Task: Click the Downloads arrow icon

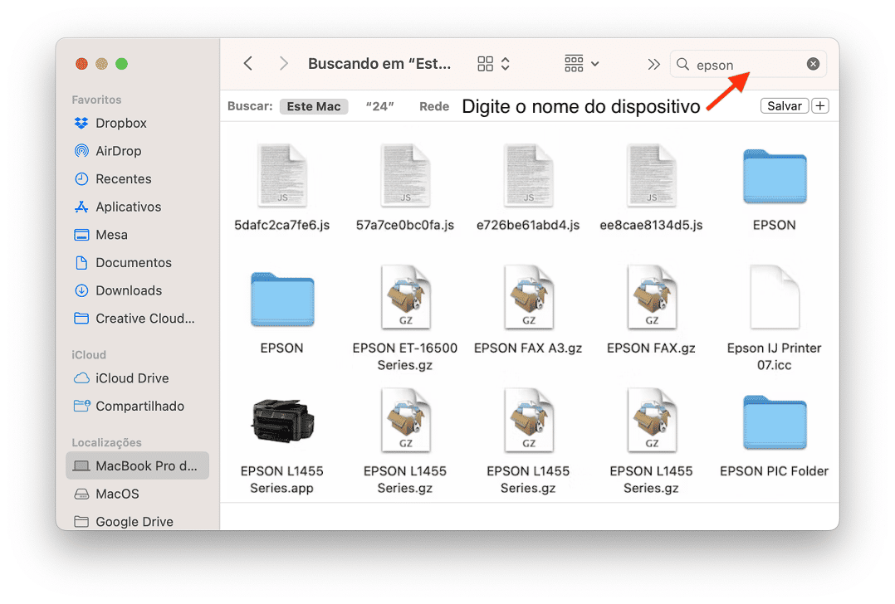Action: tap(81, 291)
